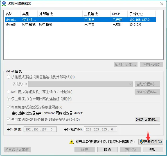Click the 子网掩码 input field
Image resolution: width=167 pixels, height=156 pixels.
(101, 129)
